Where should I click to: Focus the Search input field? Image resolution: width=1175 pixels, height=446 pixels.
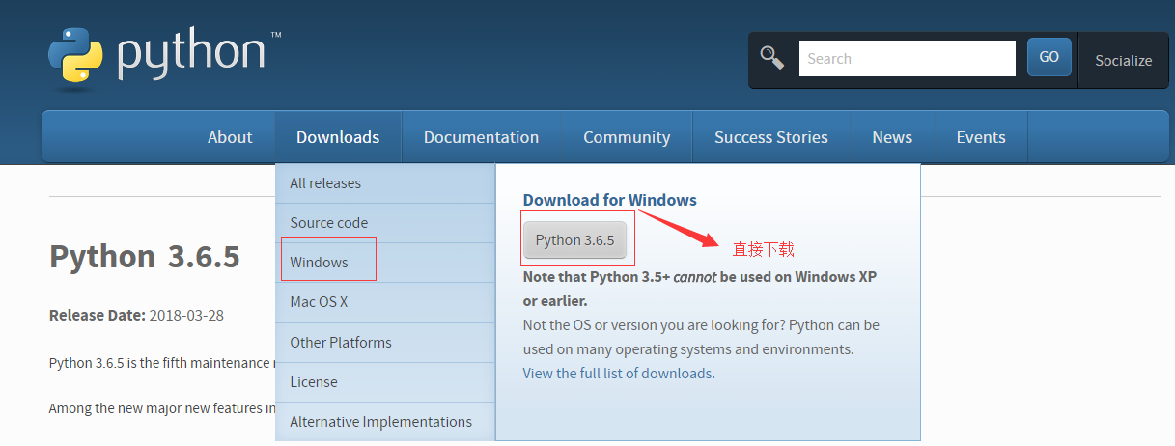pos(907,58)
